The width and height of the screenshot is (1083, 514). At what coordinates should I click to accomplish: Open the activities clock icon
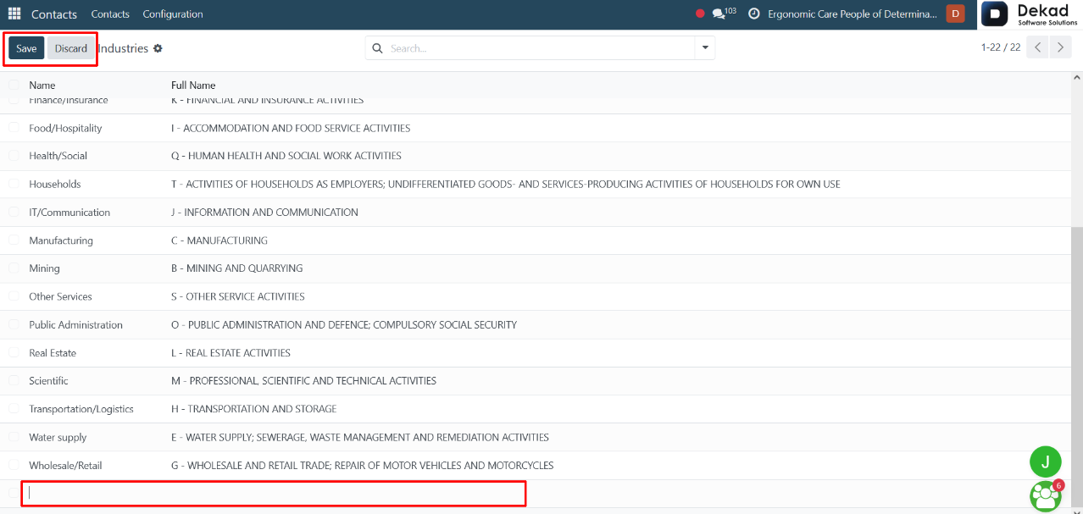coord(754,14)
